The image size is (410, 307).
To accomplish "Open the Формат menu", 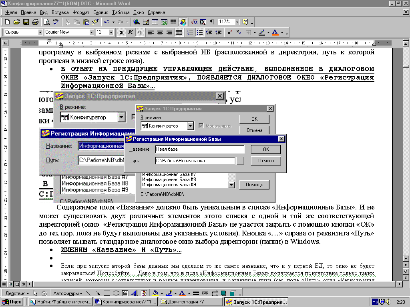I will click(x=81, y=12).
